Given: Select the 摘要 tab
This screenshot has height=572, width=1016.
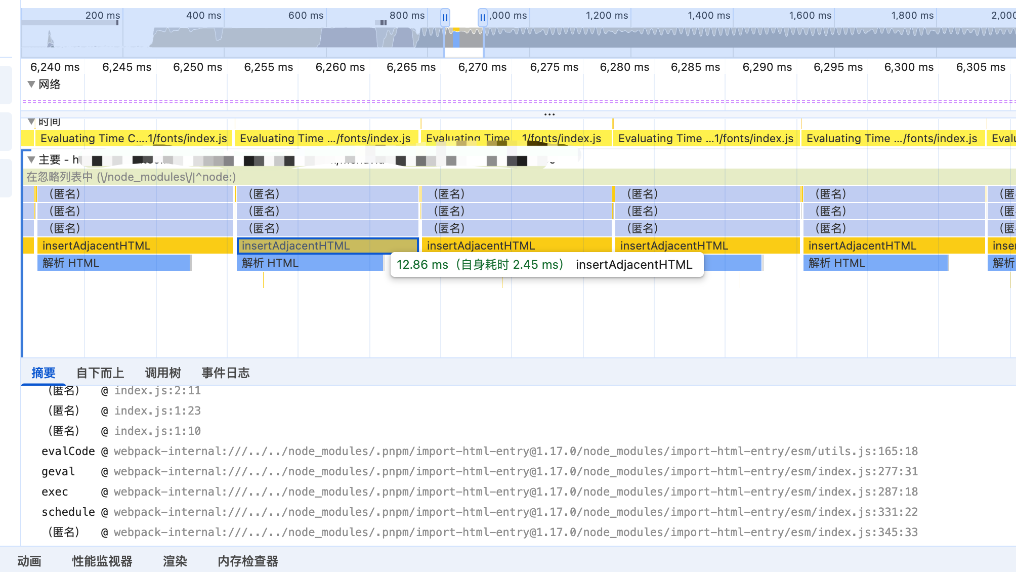Looking at the screenshot, I should coord(43,373).
